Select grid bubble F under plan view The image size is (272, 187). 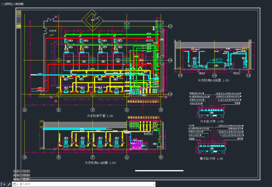pyautogui.click(x=93, y=110)
